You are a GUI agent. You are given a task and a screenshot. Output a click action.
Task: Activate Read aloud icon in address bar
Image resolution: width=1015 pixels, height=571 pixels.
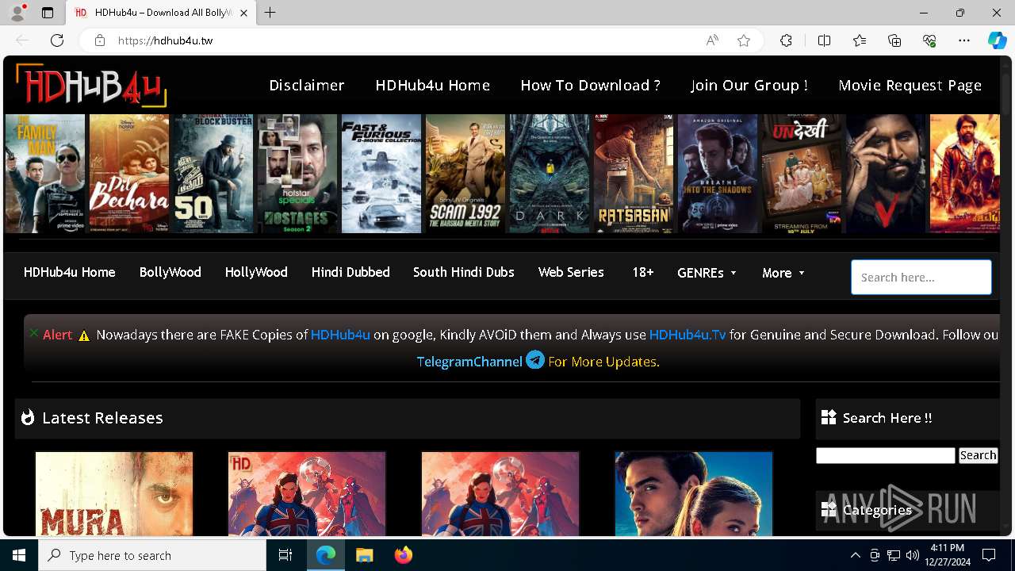[712, 40]
